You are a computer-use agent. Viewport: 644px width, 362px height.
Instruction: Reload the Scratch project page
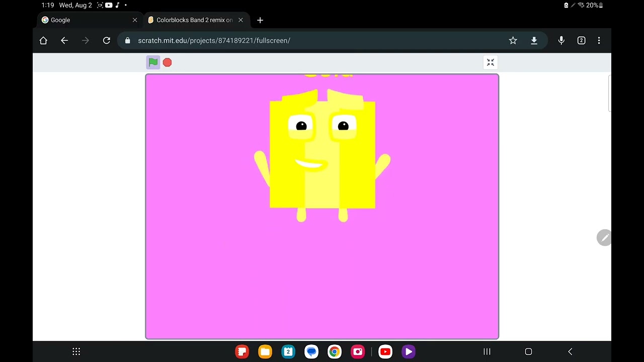[107, 40]
